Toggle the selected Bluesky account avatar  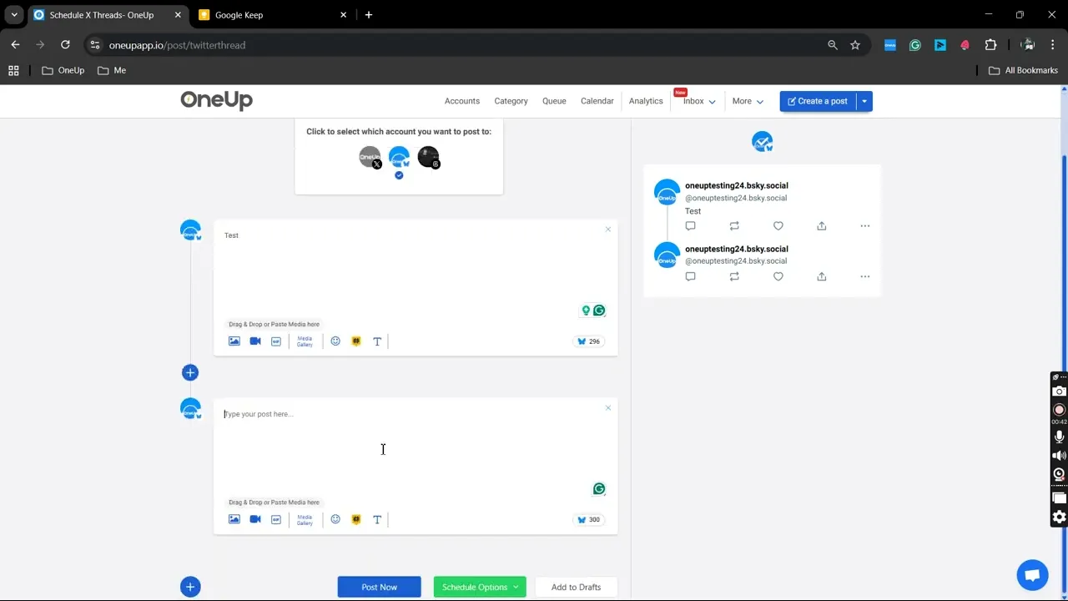399,157
